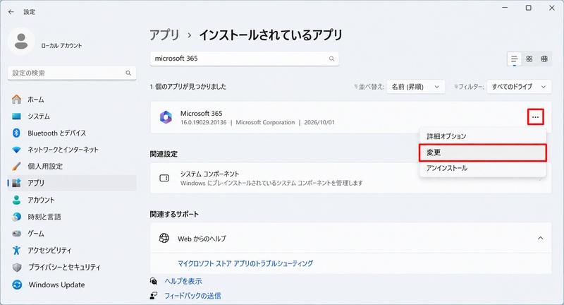Open the システム コンポーネント card
Image resolution: width=564 pixels, height=305 pixels.
[x=350, y=178]
